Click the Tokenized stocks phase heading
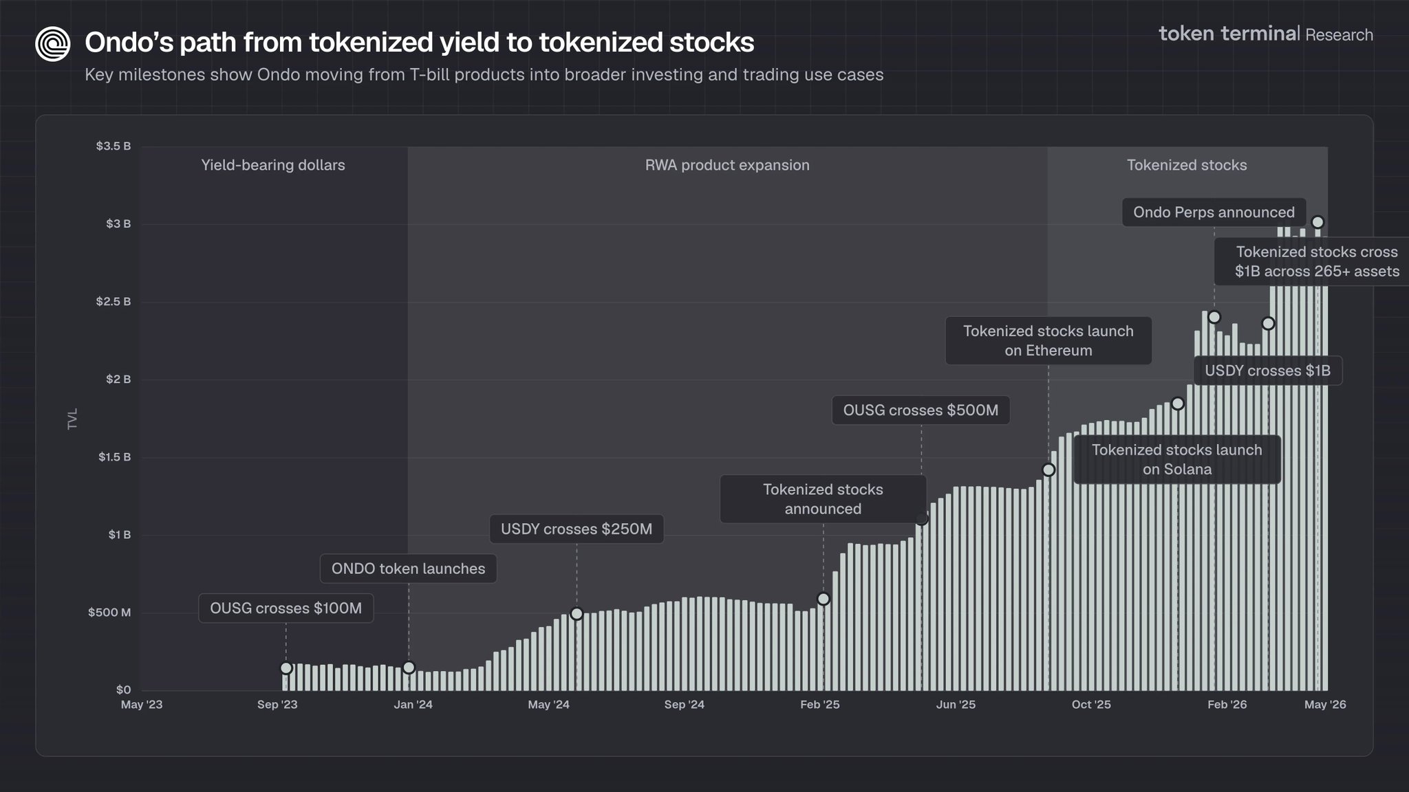 tap(1187, 165)
